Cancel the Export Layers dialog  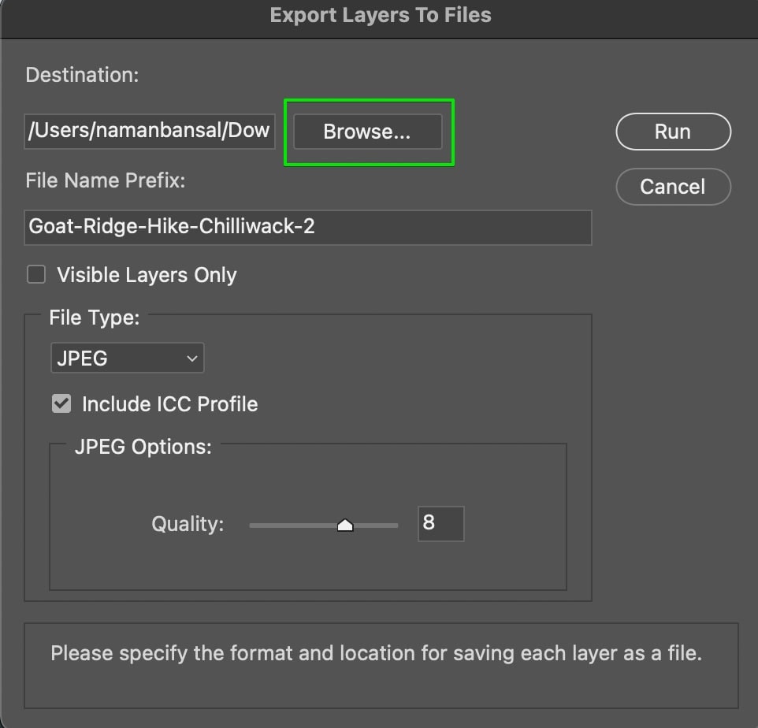pyautogui.click(x=673, y=187)
